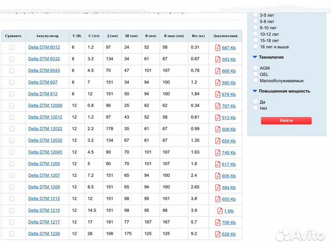The image size is (331, 248).
Task: Open PDF icon for Delta DTM 12032
Action: click(x=218, y=141)
